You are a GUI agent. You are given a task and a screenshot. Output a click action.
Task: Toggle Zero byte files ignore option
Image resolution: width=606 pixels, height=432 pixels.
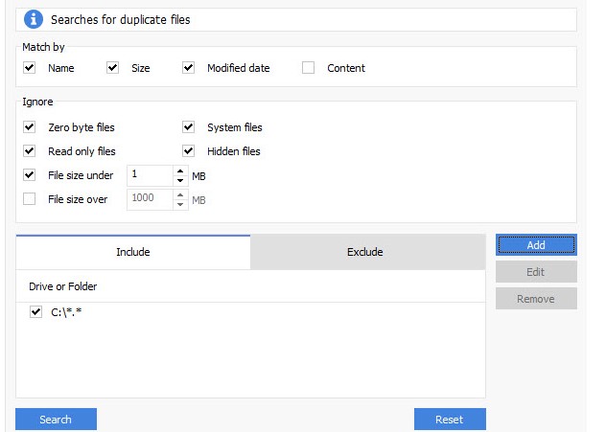point(30,127)
